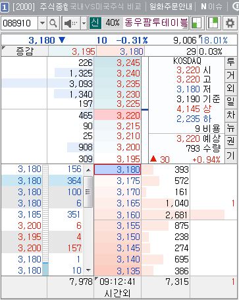Select the 거 side tab
This screenshot has width=239, height=300.
[230, 75]
